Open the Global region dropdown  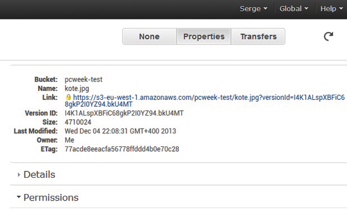click(x=294, y=9)
